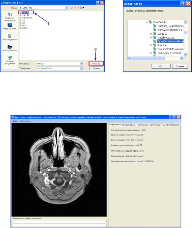Click vertical scrollbar up arrow in folder tree
Viewport: 192px width, 228px height.
click(x=185, y=22)
